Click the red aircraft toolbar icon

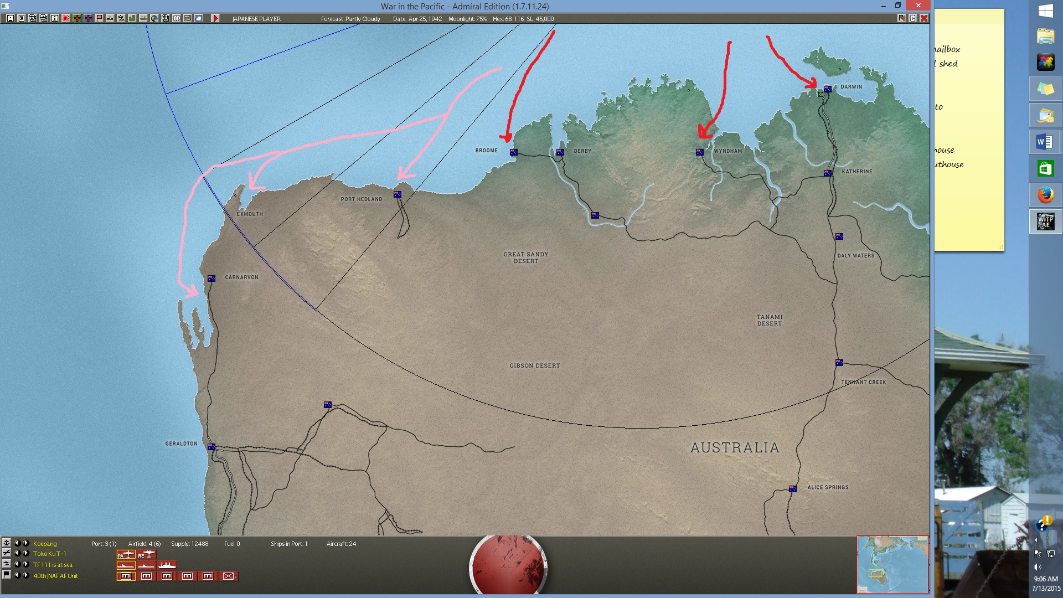click(77, 18)
